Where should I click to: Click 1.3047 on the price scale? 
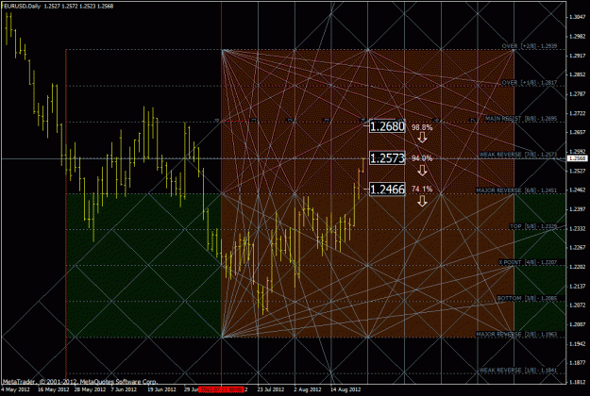[x=578, y=17]
